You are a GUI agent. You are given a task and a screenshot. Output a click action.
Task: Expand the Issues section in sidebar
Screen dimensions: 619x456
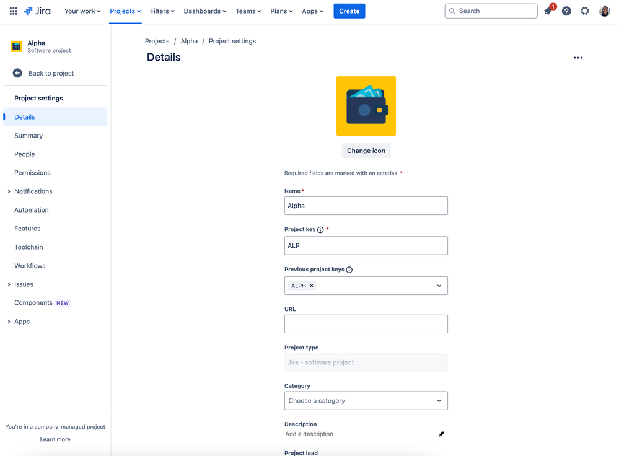(9, 284)
